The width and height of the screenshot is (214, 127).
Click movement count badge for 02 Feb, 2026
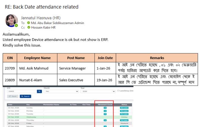pyautogui.click(x=105, y=111)
